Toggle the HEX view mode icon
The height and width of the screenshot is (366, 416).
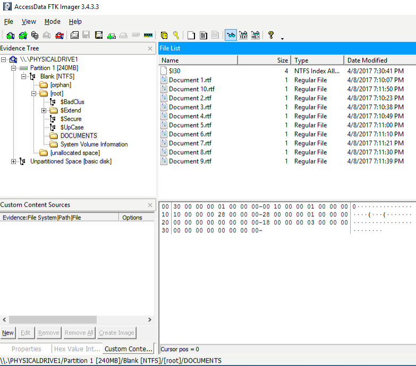[x=256, y=36]
